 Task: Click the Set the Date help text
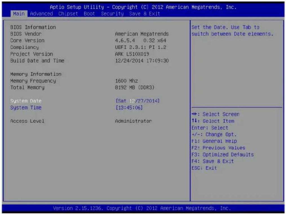coord(232,31)
